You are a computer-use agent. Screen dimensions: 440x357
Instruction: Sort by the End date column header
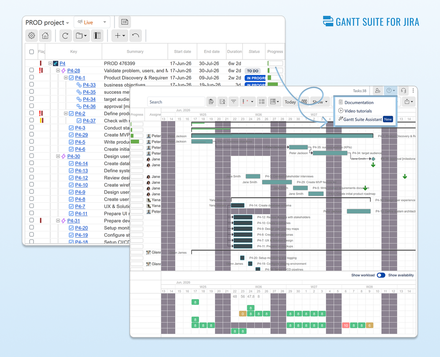[211, 52]
